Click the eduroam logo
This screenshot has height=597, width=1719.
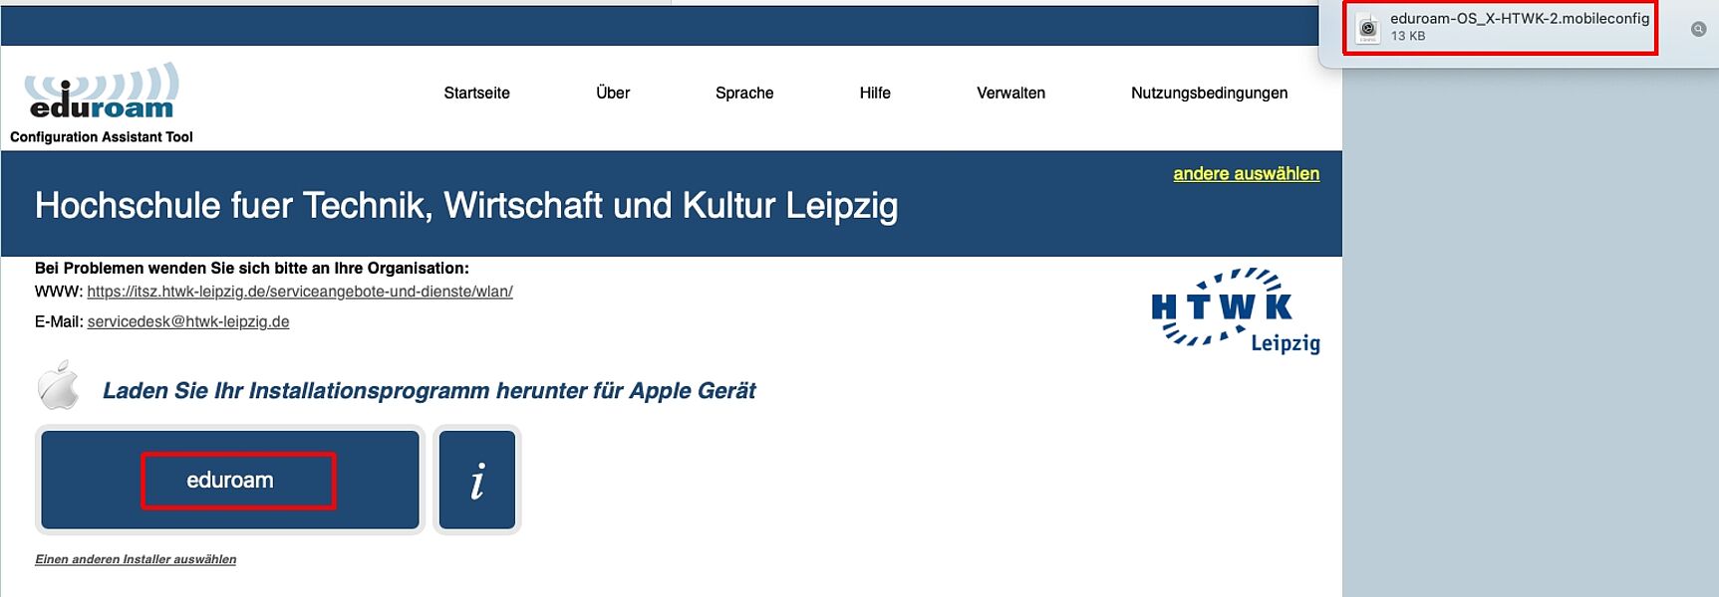click(x=101, y=92)
